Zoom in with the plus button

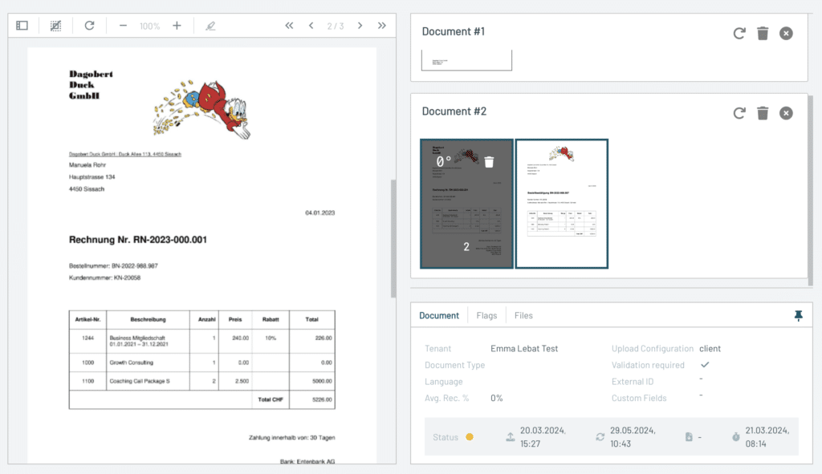pos(177,25)
